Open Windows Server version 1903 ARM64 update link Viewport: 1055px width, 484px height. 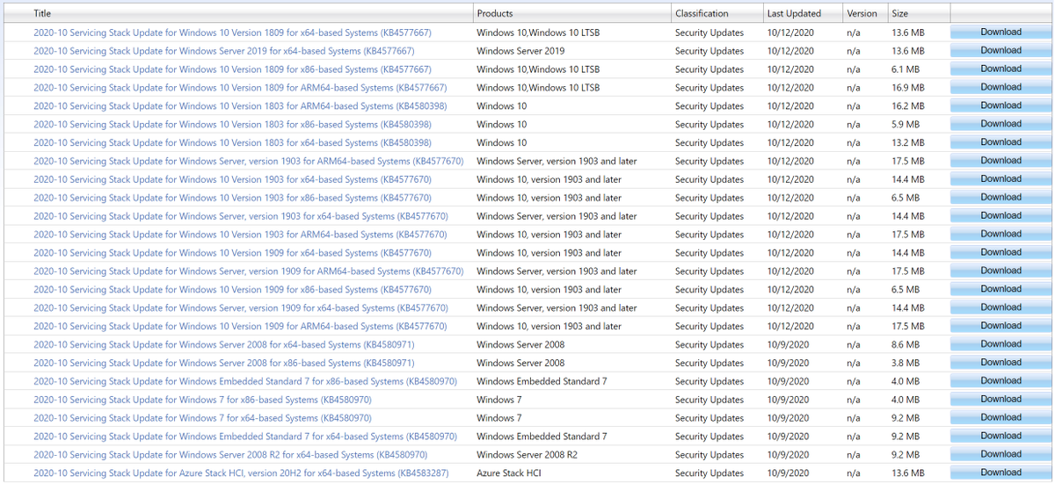click(249, 162)
